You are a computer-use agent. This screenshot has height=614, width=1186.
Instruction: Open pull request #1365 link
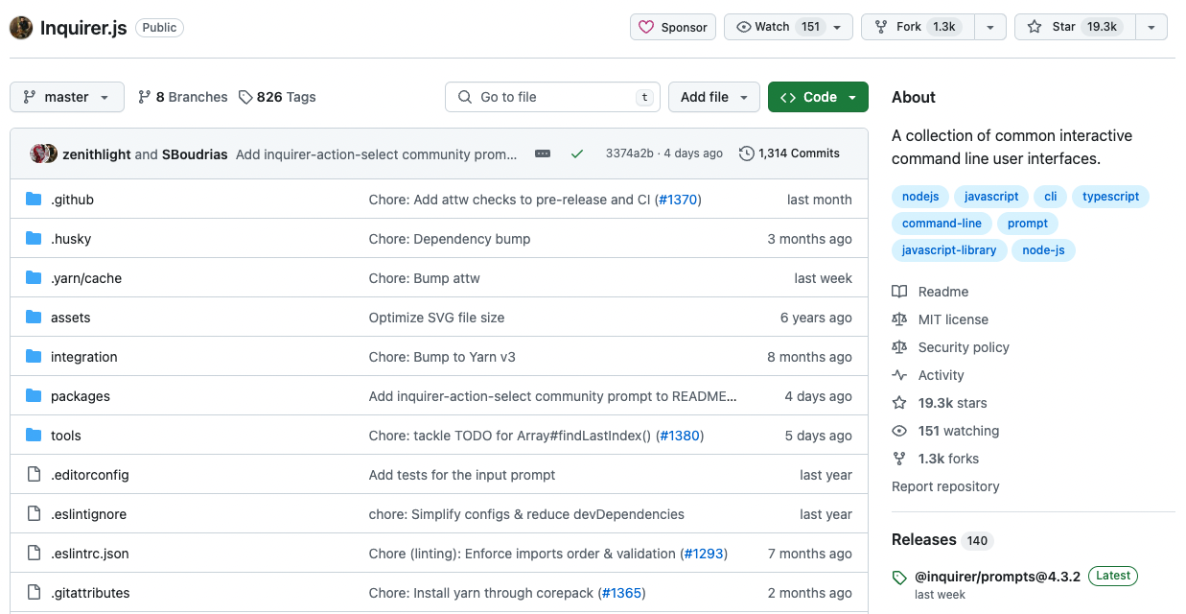[x=621, y=593]
